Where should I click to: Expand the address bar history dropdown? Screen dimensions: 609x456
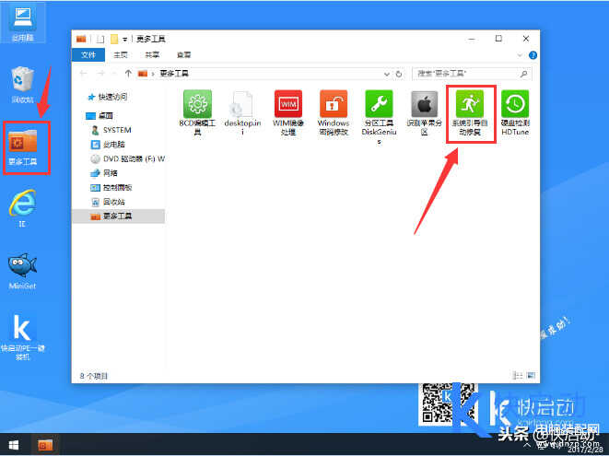[x=386, y=74]
